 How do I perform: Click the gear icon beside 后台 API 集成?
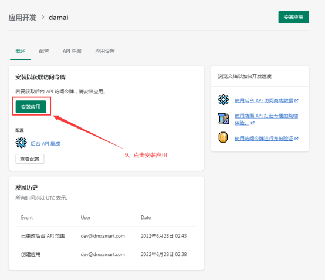21,143
